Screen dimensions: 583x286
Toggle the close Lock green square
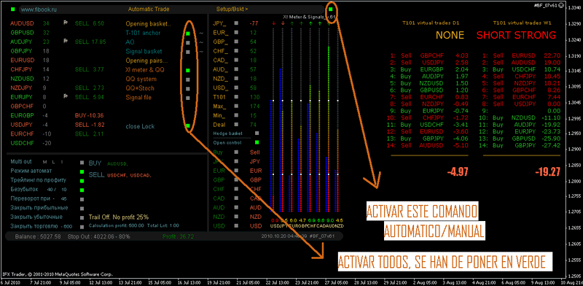pyautogui.click(x=188, y=126)
